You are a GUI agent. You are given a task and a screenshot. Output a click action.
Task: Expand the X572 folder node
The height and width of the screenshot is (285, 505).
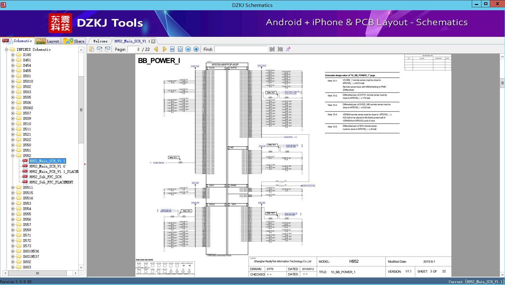[13, 241]
